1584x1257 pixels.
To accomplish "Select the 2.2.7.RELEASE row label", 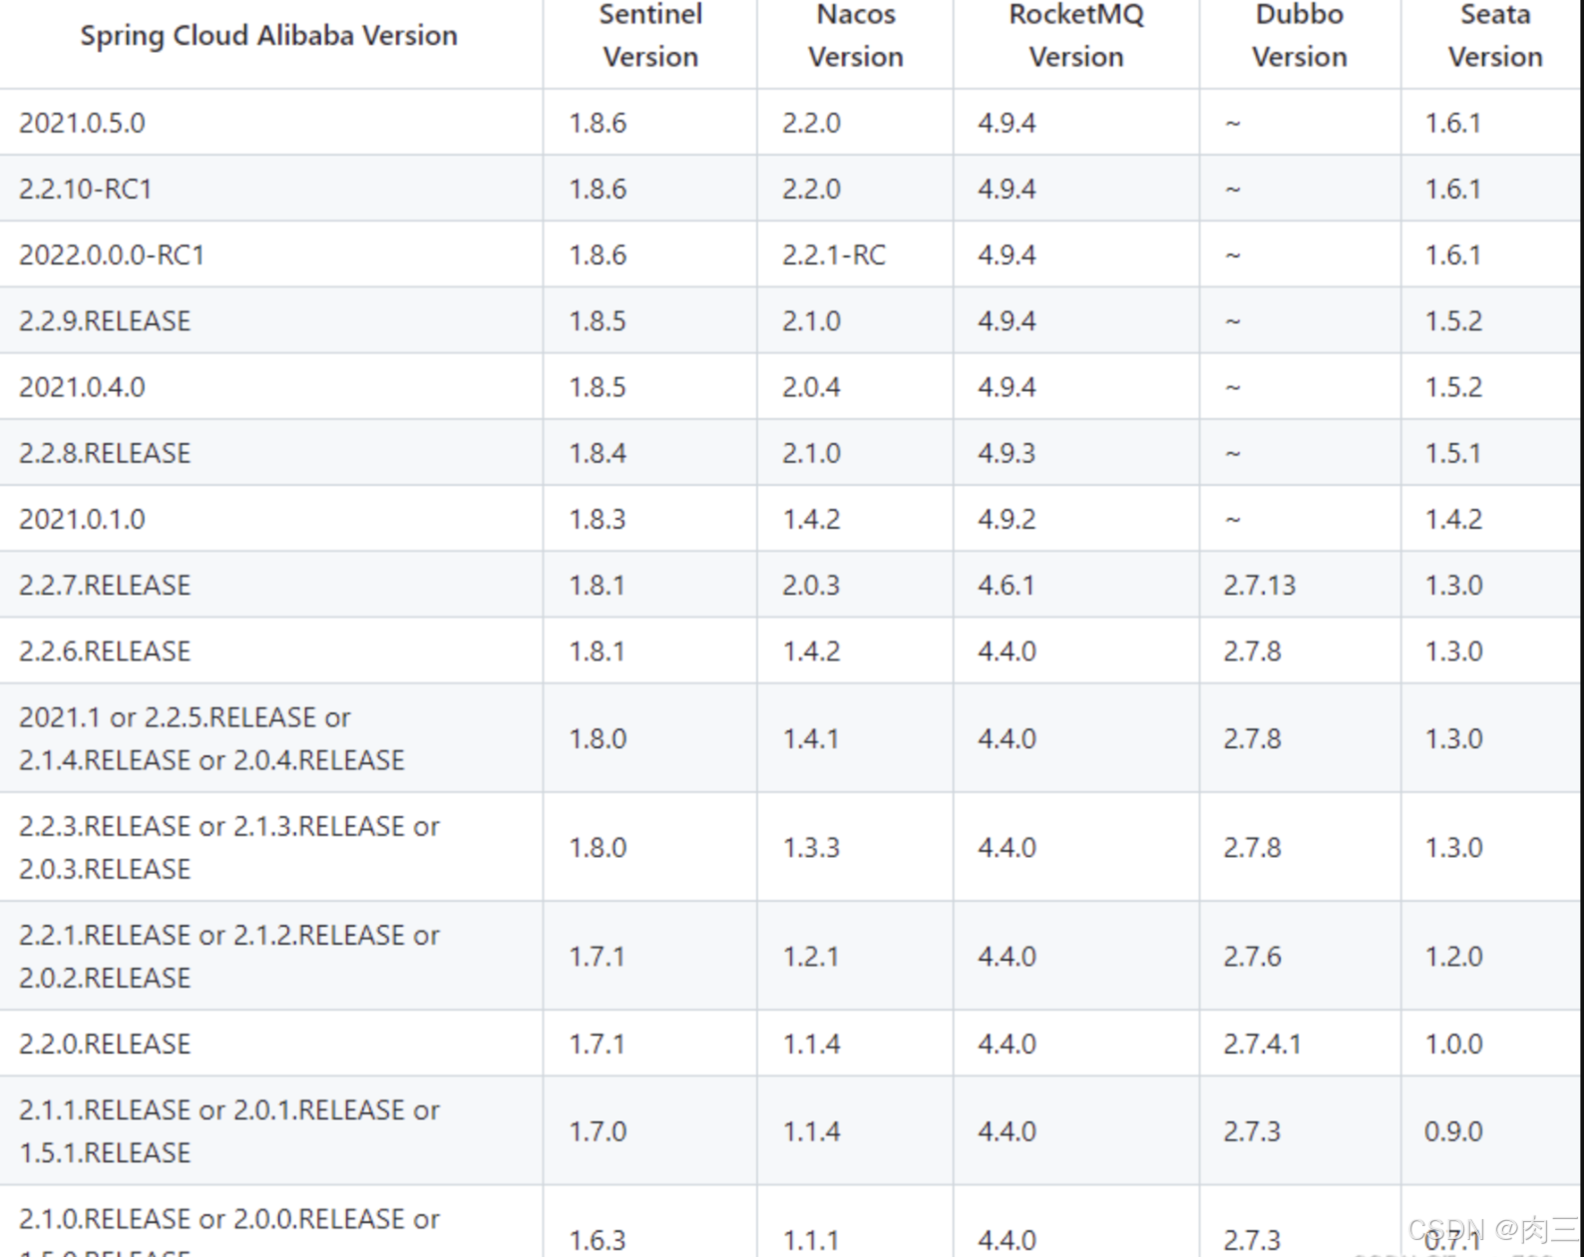I will tap(105, 585).
